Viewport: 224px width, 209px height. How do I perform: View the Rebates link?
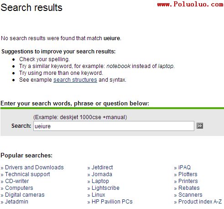point(189,188)
